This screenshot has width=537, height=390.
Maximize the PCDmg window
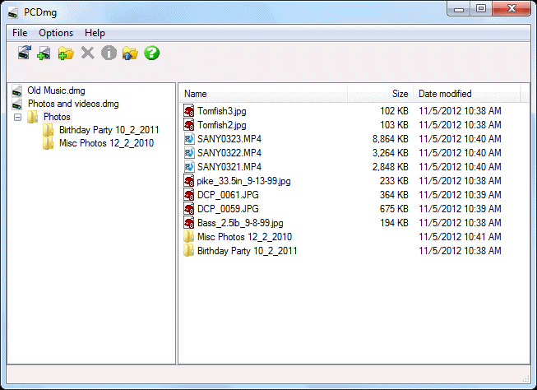click(x=481, y=8)
